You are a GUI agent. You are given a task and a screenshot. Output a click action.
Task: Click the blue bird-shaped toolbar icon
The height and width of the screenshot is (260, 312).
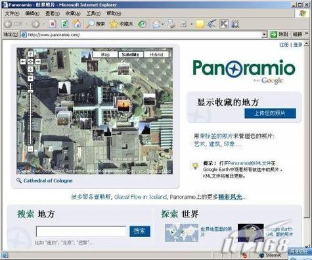pyautogui.click(x=212, y=24)
